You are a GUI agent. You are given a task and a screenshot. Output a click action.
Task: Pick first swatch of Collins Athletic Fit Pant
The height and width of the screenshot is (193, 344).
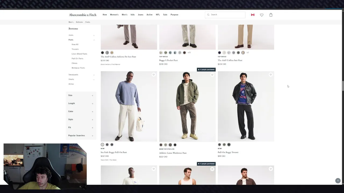point(102,53)
